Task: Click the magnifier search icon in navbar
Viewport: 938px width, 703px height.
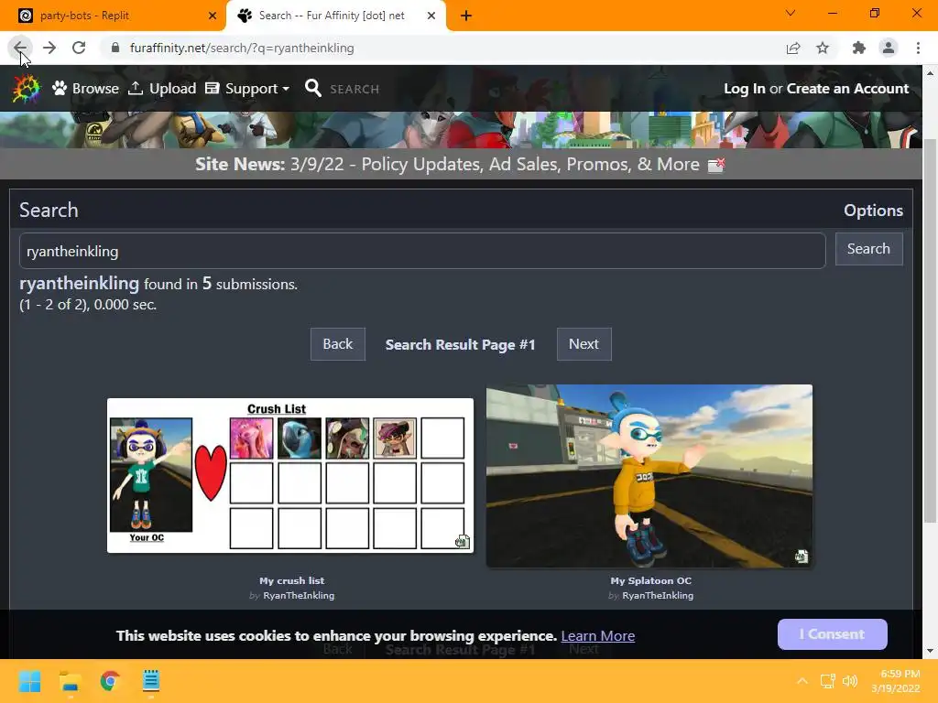Action: [312, 89]
